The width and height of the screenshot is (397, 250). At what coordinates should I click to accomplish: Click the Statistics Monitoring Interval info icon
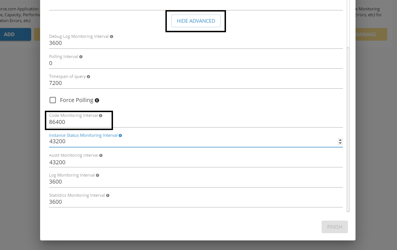108,195
